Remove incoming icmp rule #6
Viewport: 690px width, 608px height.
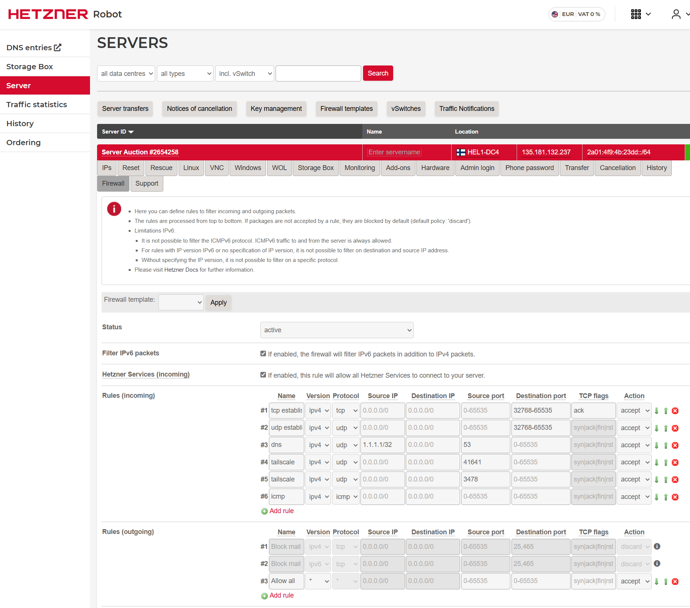tap(675, 497)
